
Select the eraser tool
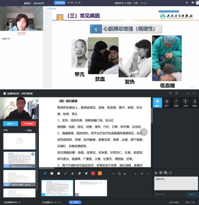coord(79,173)
